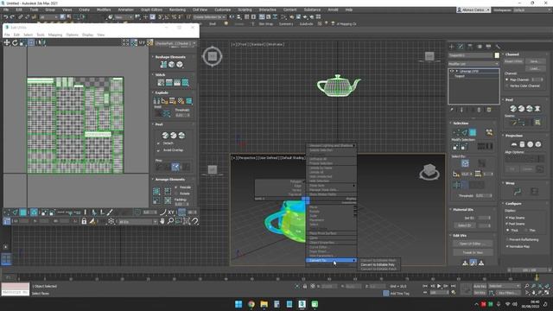553x311 pixels.
Task: Open the Tools menu in Edit UVWs window
Action: 41,35
